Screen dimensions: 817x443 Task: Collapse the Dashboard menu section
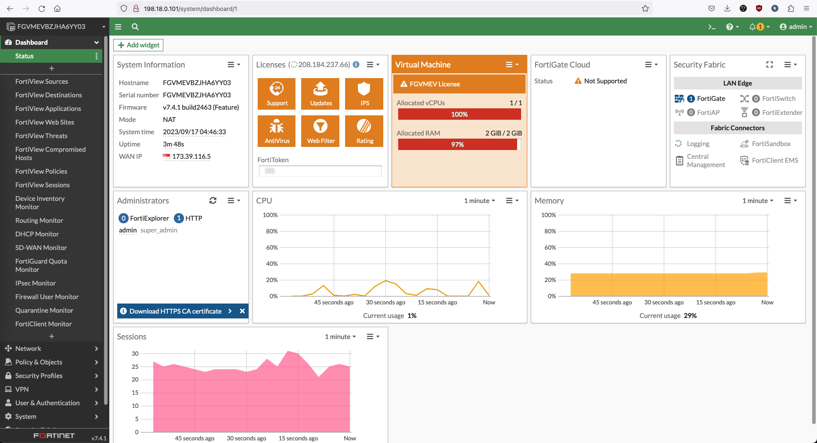click(96, 43)
